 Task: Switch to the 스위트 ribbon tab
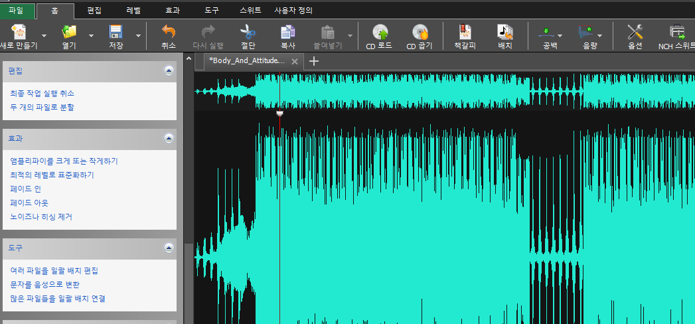250,10
